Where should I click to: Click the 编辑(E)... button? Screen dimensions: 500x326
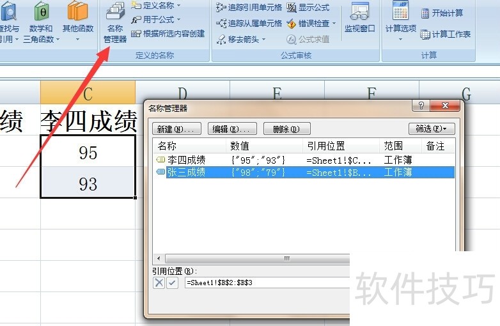232,128
